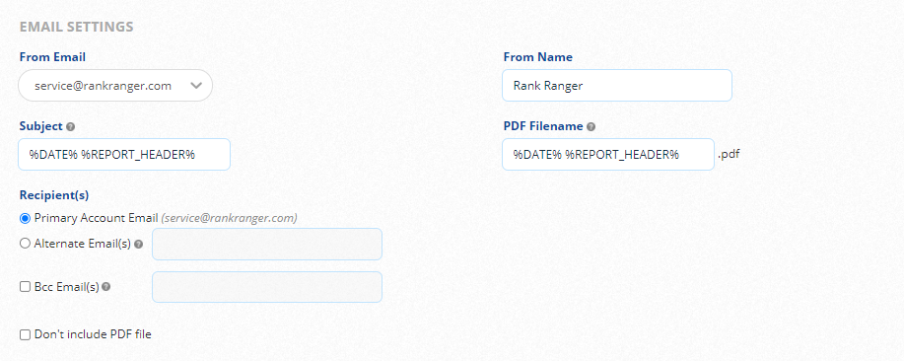Select the Primary Account Email radio button
The image size is (904, 361).
(25, 219)
